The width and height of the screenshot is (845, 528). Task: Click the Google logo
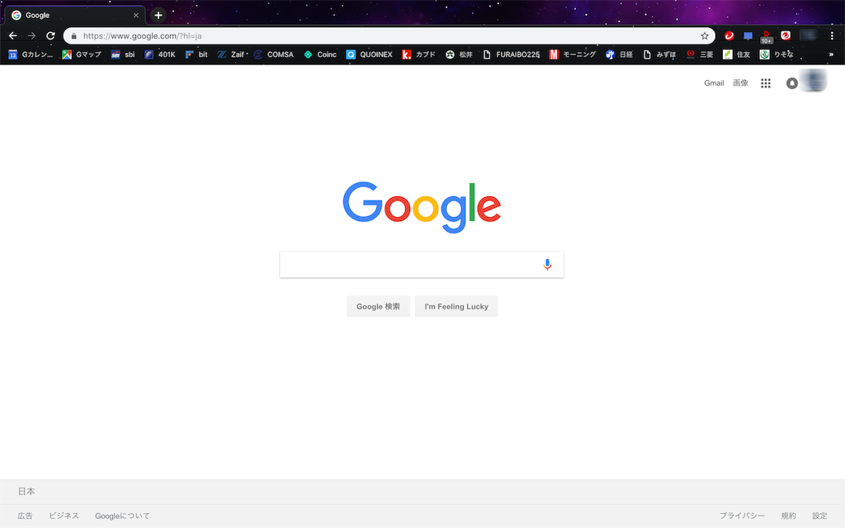[422, 207]
